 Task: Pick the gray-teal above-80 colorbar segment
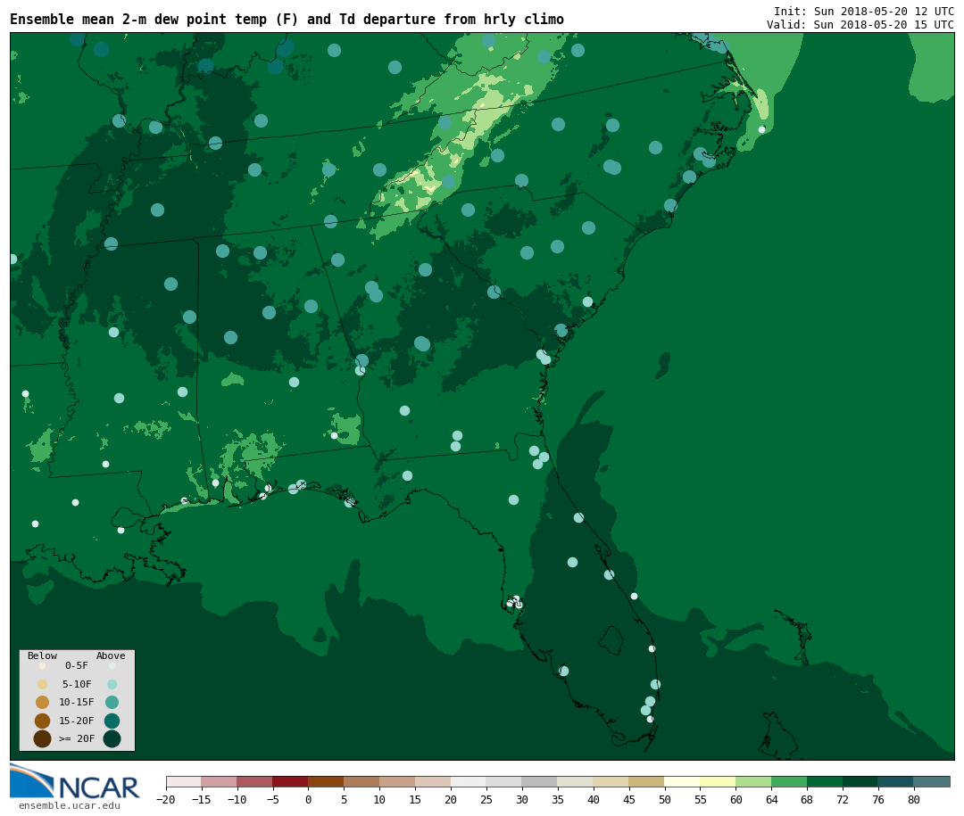click(932, 781)
